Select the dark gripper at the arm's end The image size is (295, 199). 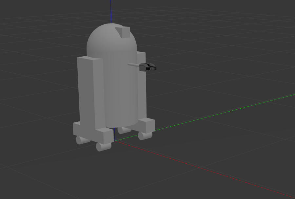pyautogui.click(x=148, y=67)
